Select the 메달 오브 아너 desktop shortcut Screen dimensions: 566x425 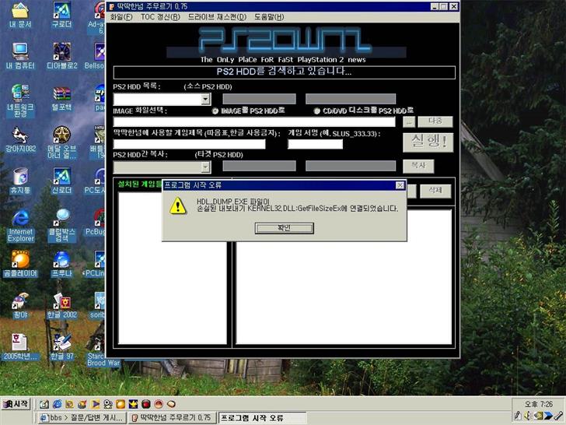tap(61, 142)
